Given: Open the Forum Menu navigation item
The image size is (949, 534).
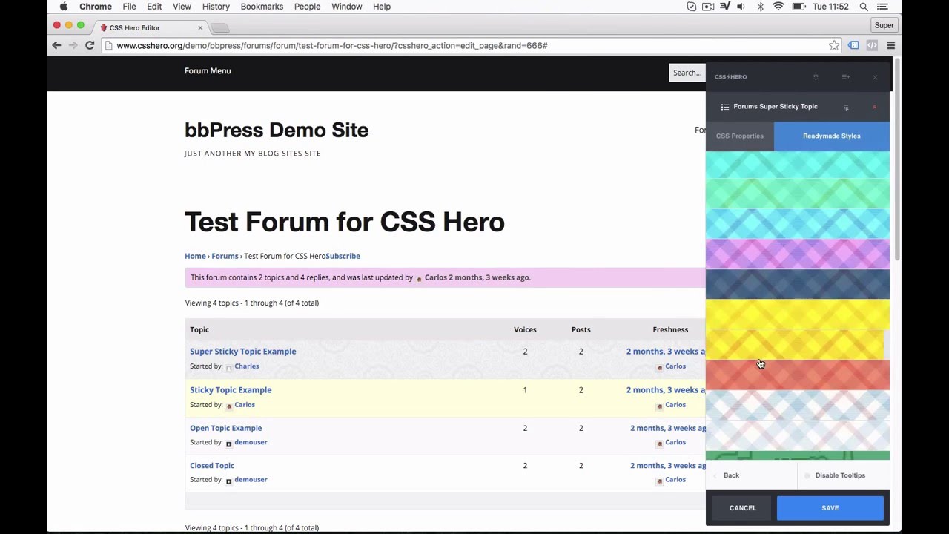Looking at the screenshot, I should tap(208, 71).
